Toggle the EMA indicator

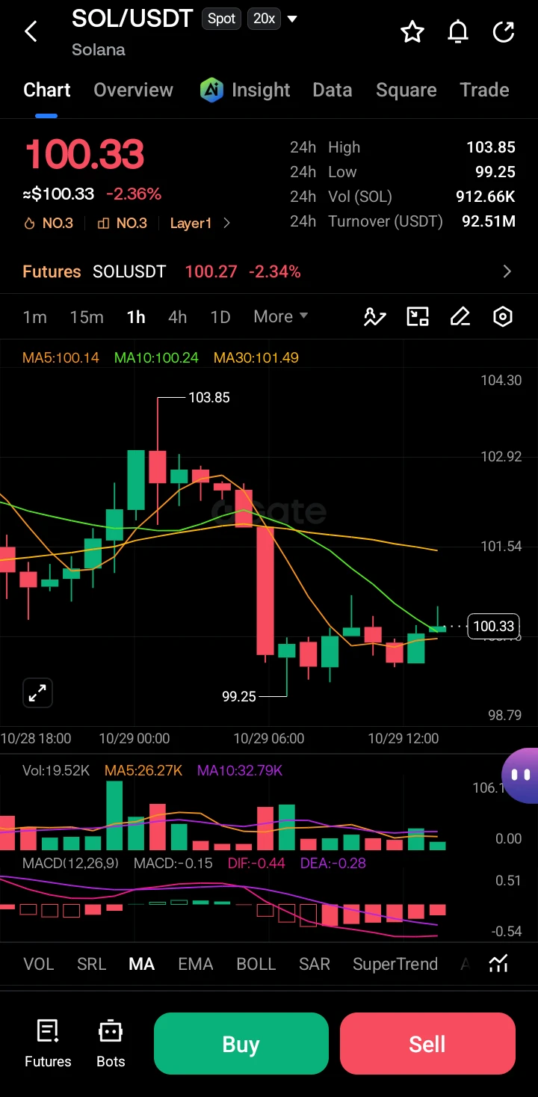[x=196, y=964]
